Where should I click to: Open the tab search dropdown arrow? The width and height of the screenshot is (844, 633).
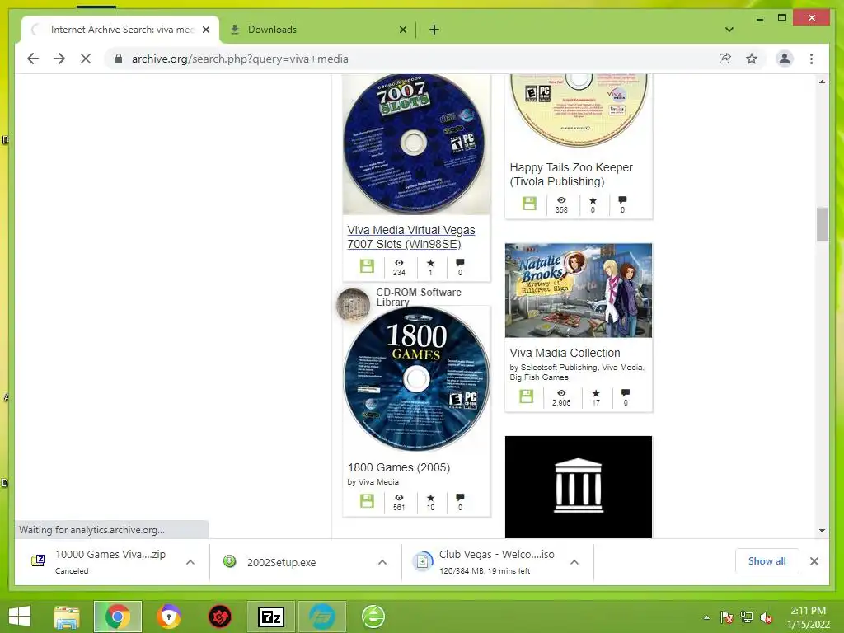[x=729, y=30]
